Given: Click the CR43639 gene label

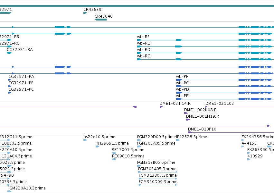Looking at the screenshot, I should (x=92, y=10).
